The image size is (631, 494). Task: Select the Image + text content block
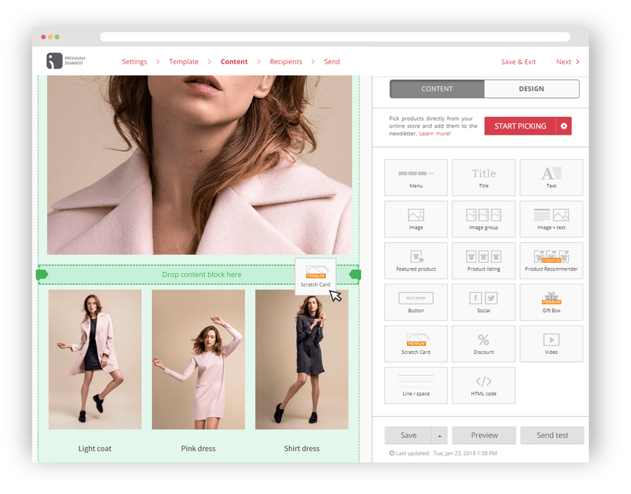[551, 219]
